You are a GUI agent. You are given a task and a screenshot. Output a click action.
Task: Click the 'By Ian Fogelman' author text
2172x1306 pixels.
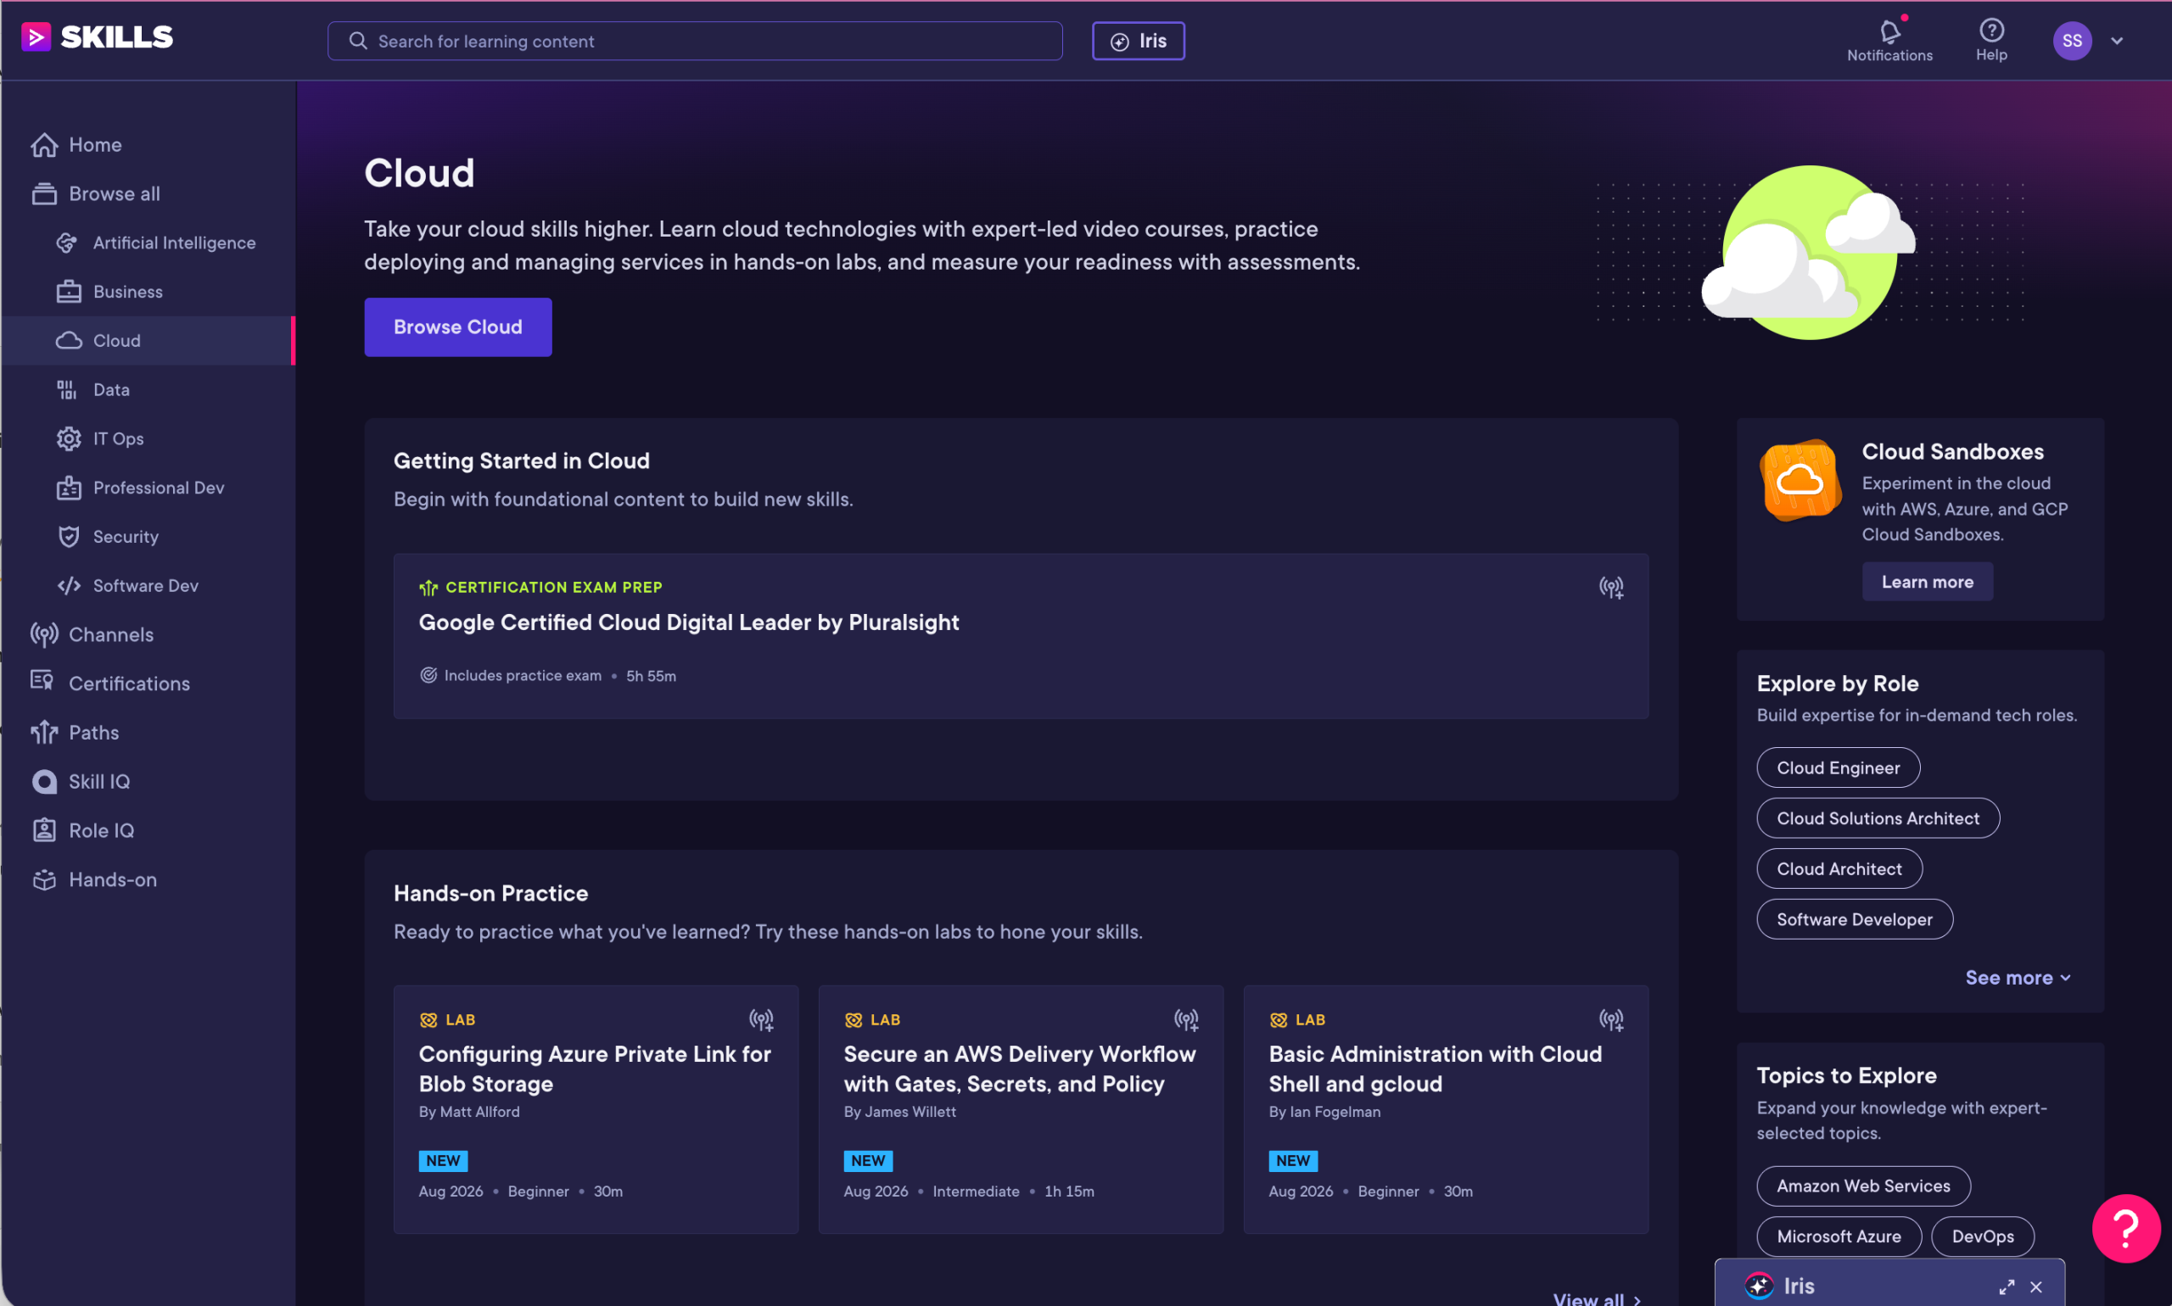pyautogui.click(x=1325, y=1112)
